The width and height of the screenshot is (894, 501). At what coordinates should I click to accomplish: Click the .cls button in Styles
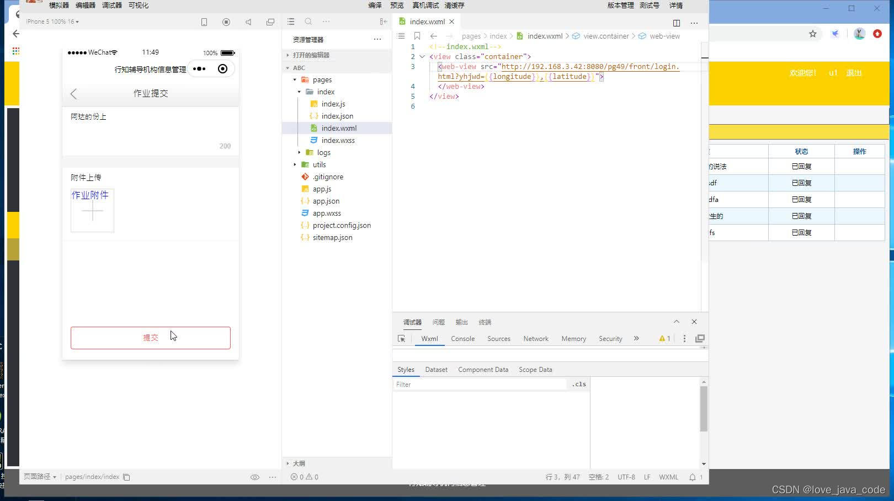click(x=579, y=385)
